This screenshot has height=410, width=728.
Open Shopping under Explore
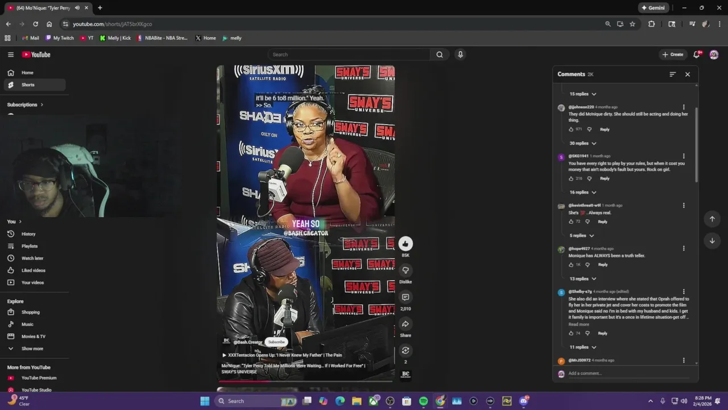pos(35,312)
